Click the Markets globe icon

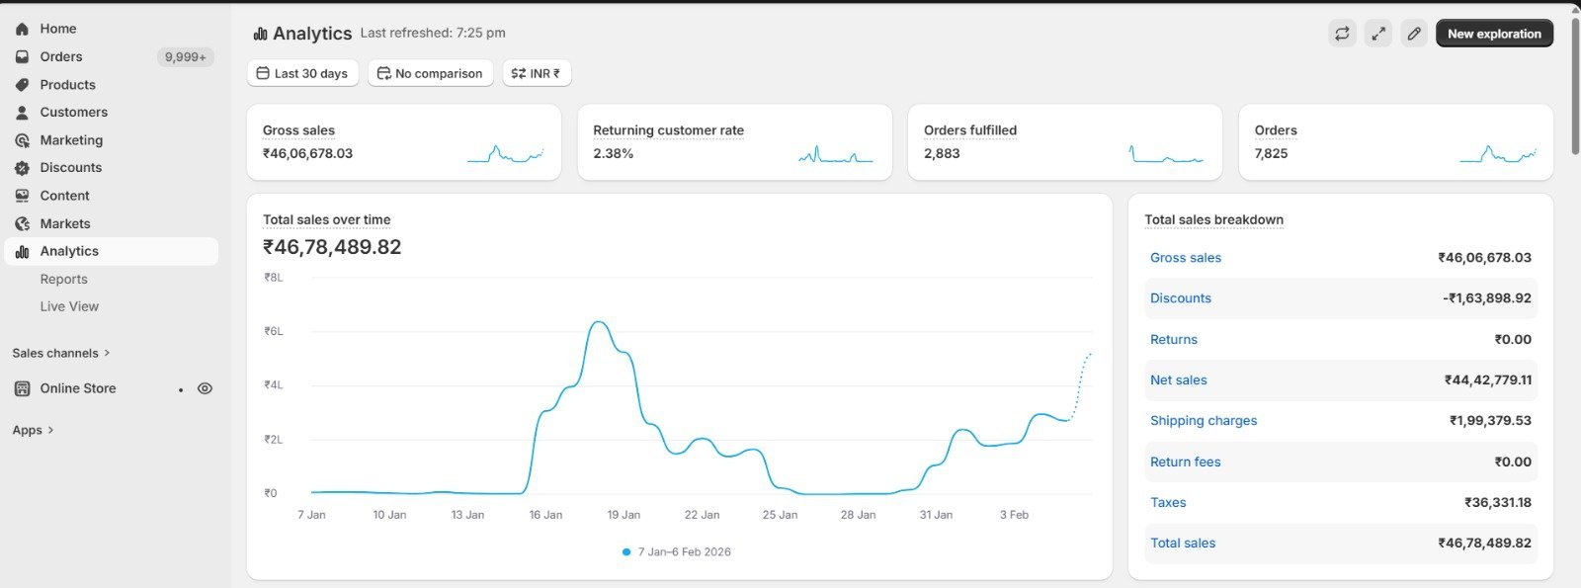22,224
